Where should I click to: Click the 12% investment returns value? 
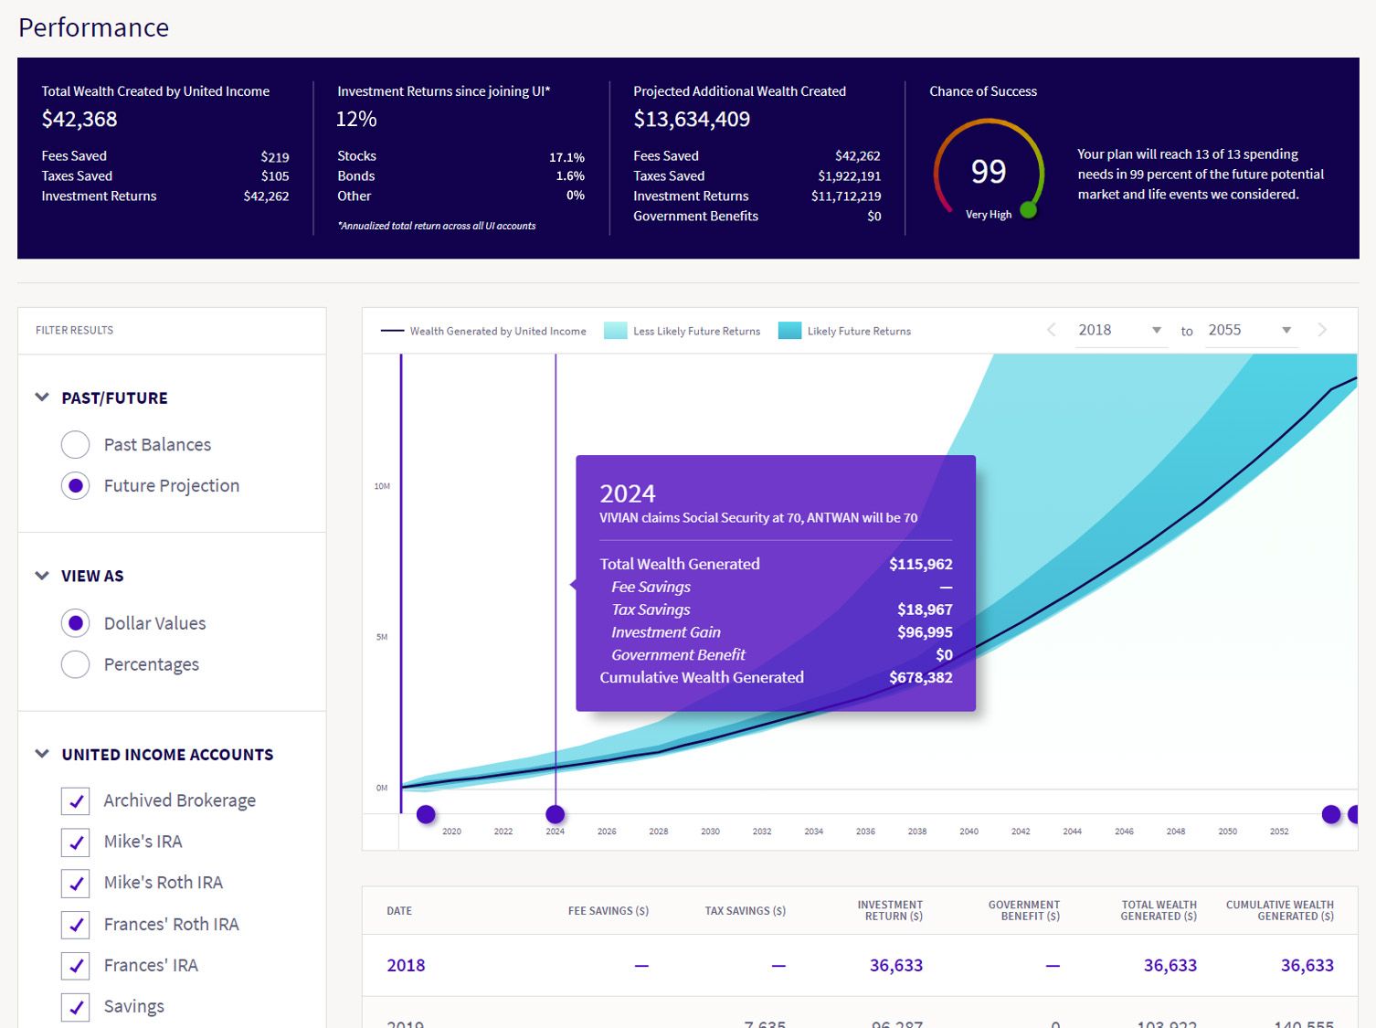356,119
